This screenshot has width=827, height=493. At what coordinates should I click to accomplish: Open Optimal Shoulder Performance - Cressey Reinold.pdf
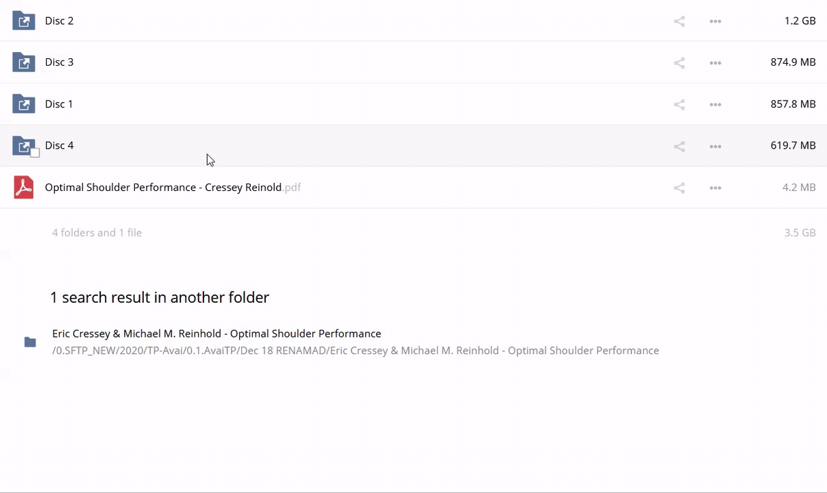[x=163, y=188]
